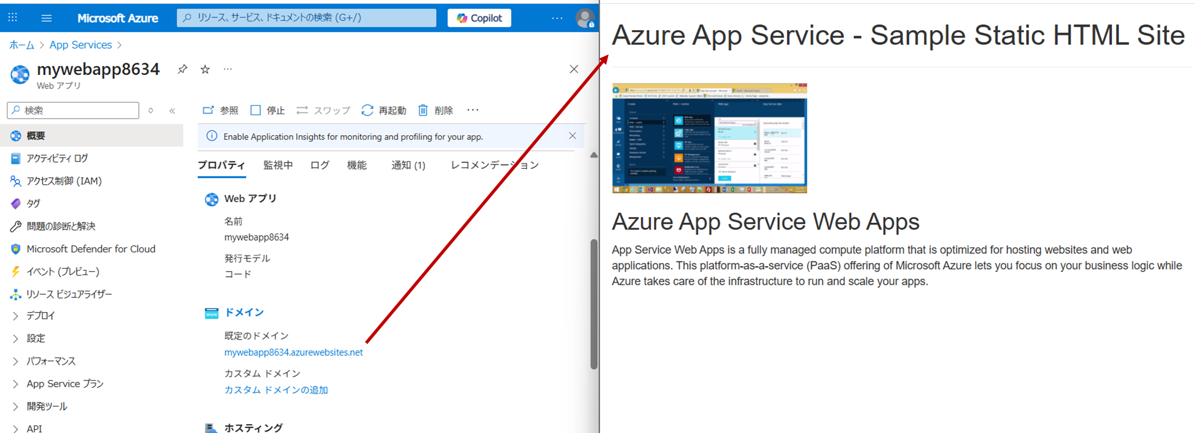The image size is (1195, 433).
Task: Toggle expand-all sidebar groups arrow
Action: (151, 111)
